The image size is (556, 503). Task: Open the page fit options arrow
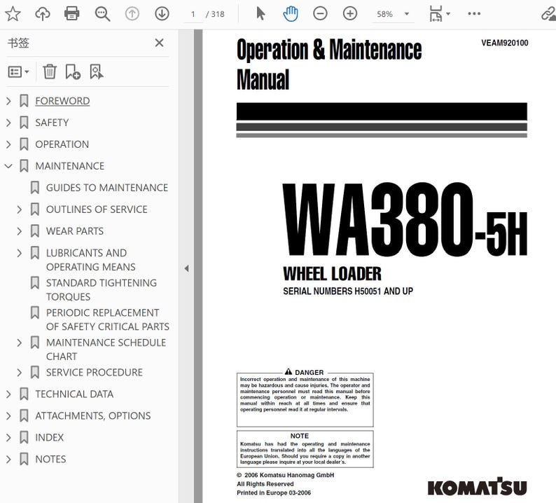point(448,14)
